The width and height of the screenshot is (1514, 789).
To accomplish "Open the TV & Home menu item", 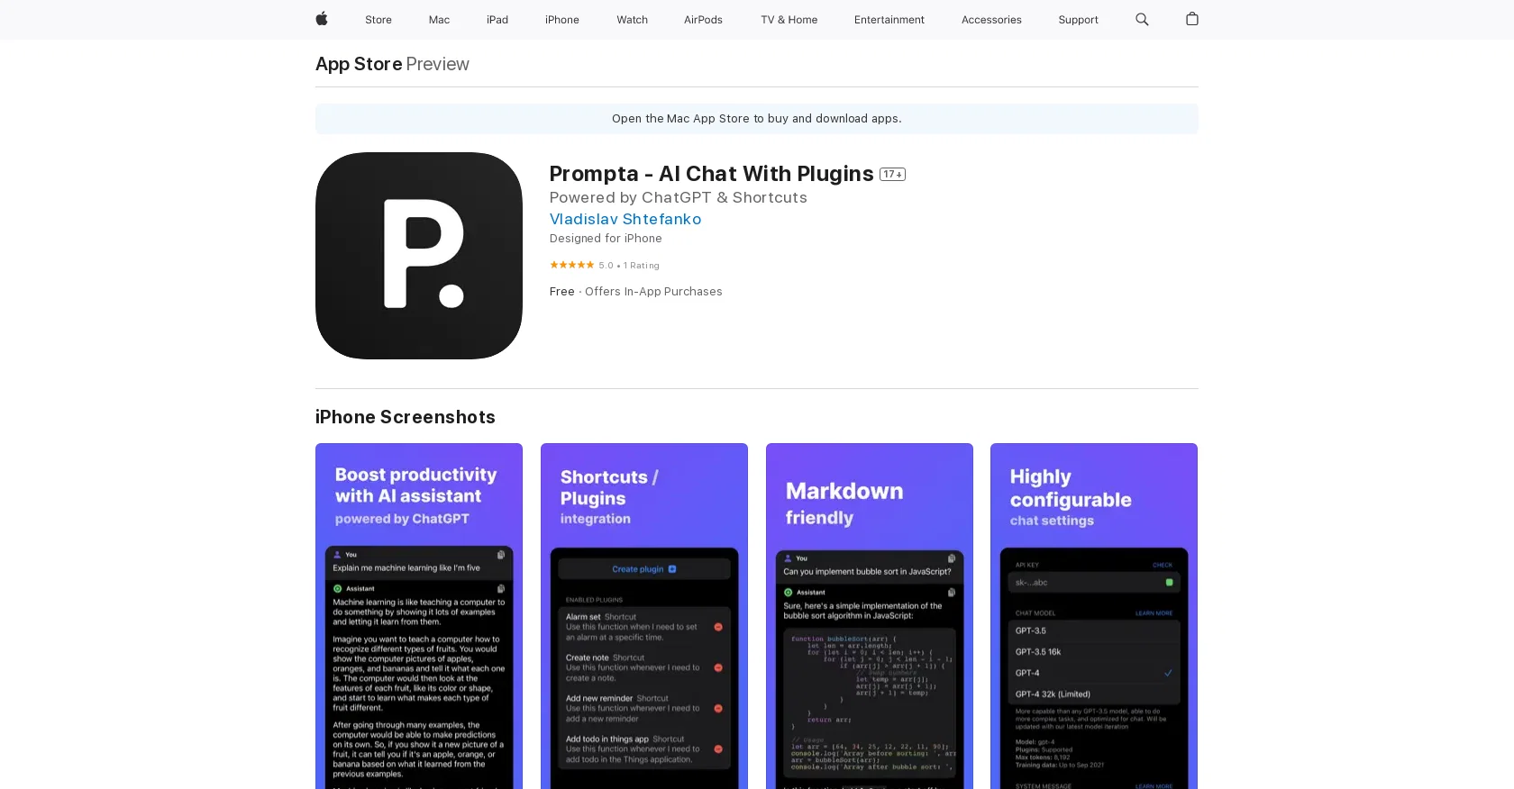I will point(789,20).
